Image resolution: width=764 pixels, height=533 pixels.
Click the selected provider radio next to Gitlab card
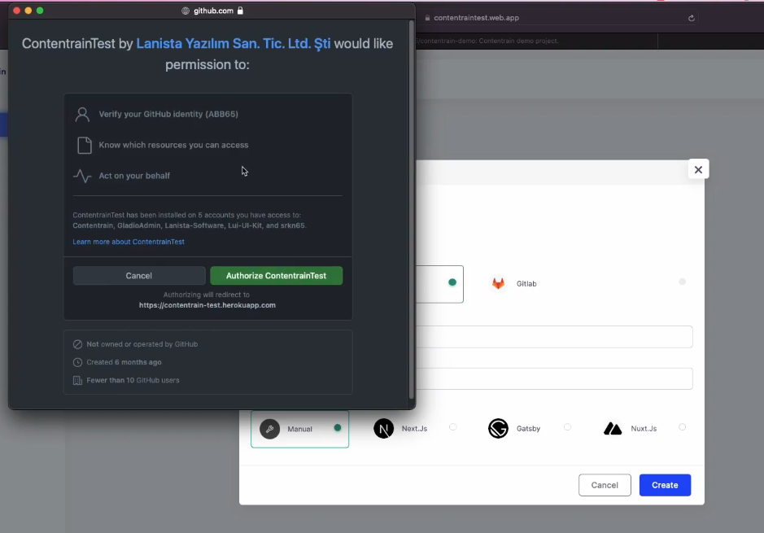click(x=452, y=282)
